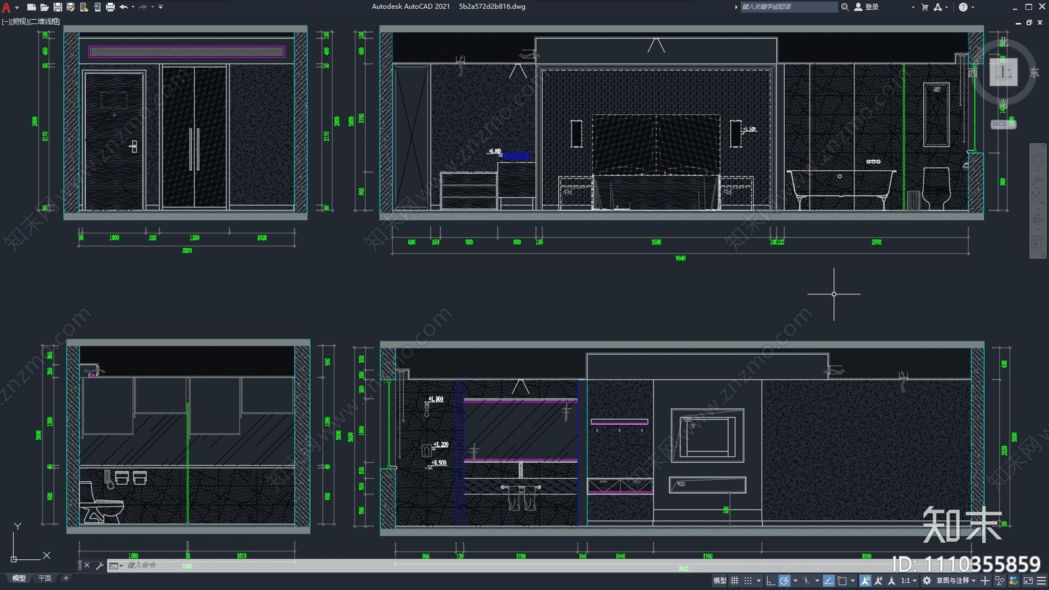This screenshot has height=590, width=1049.
Task: Undo the last action
Action: point(123,7)
